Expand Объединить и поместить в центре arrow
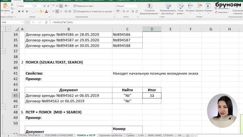 click(x=114, y=11)
